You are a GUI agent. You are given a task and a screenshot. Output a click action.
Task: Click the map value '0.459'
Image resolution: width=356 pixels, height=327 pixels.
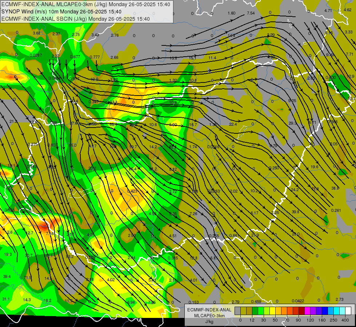pyautogui.click(x=256, y=302)
